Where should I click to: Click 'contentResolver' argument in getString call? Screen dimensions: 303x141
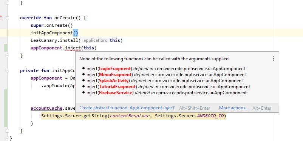(130, 116)
